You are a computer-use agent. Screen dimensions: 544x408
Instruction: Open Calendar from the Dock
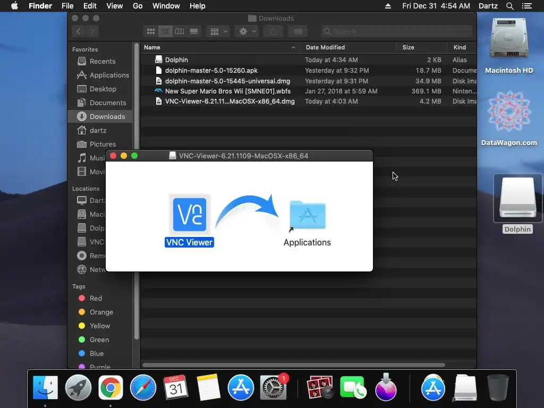175,388
